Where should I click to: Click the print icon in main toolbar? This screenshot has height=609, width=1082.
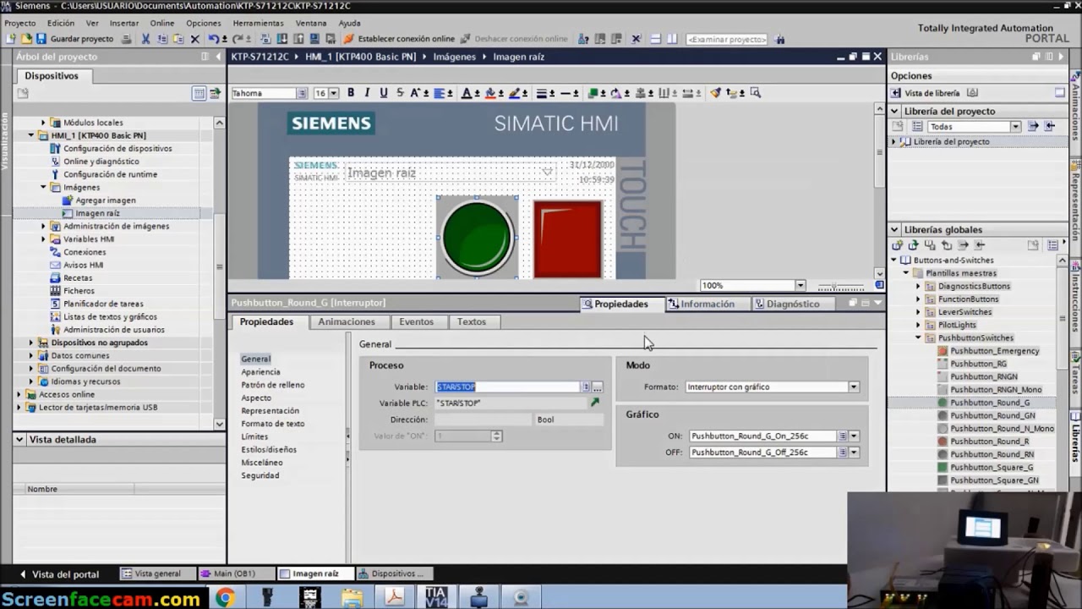coord(127,39)
